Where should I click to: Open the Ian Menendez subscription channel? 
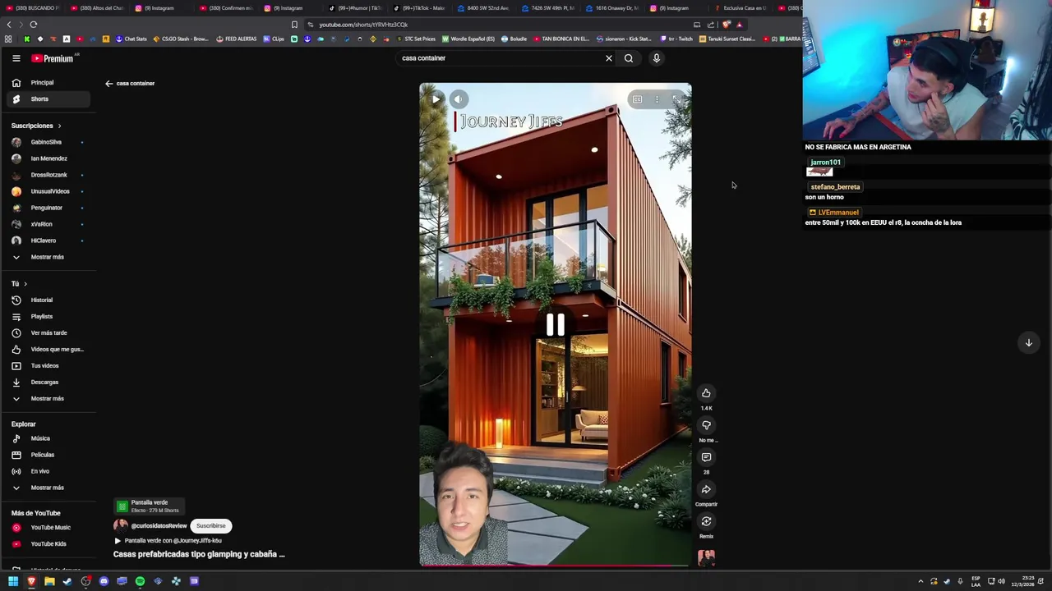pyautogui.click(x=48, y=158)
